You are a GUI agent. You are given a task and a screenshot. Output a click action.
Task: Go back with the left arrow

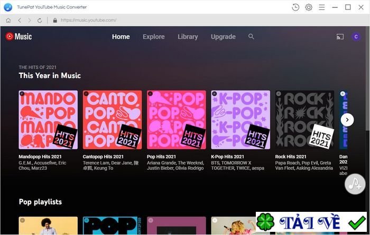point(19,21)
